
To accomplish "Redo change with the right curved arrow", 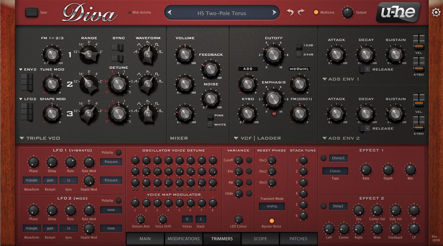I will click(301, 12).
